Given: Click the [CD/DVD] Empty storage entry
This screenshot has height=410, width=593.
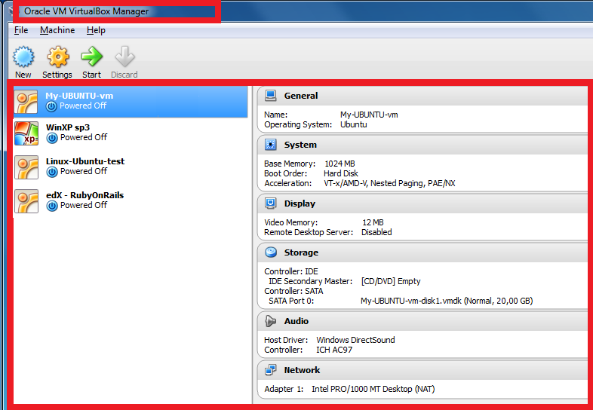Looking at the screenshot, I should [x=391, y=282].
